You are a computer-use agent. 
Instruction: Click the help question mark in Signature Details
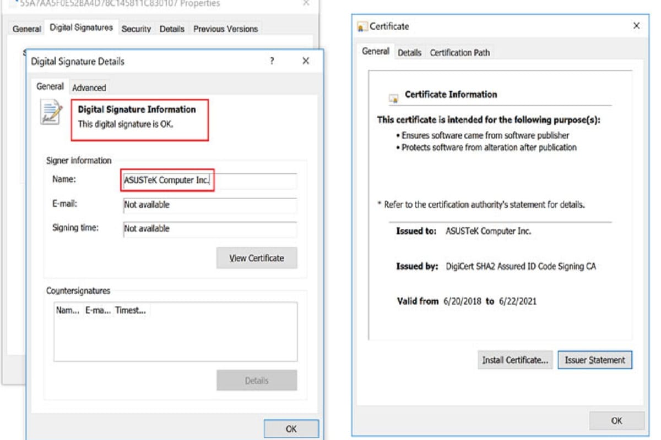click(x=272, y=61)
